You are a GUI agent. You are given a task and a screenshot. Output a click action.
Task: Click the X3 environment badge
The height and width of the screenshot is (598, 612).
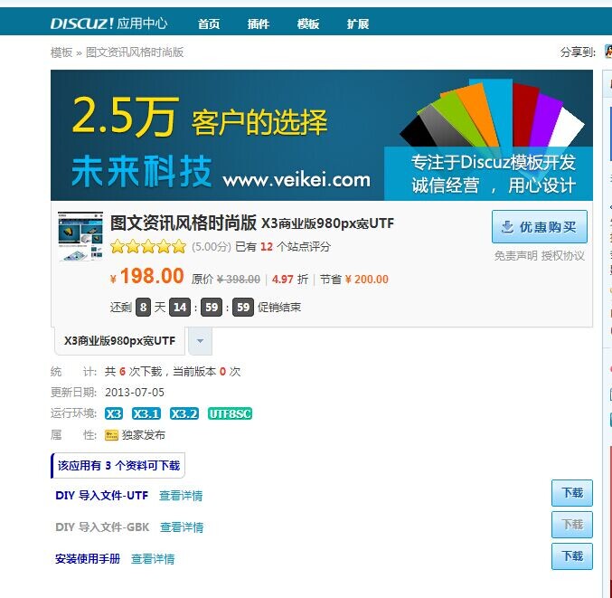pyautogui.click(x=114, y=413)
